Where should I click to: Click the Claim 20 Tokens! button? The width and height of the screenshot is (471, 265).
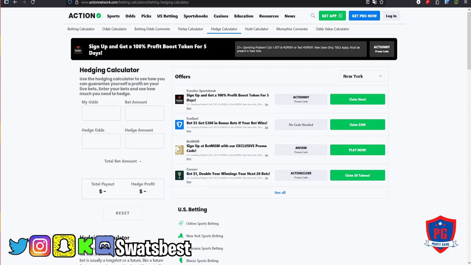pyautogui.click(x=358, y=175)
